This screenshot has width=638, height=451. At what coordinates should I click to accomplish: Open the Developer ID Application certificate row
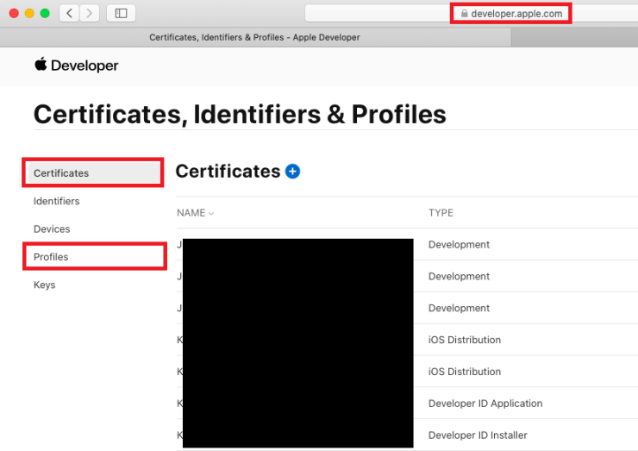[x=485, y=404]
